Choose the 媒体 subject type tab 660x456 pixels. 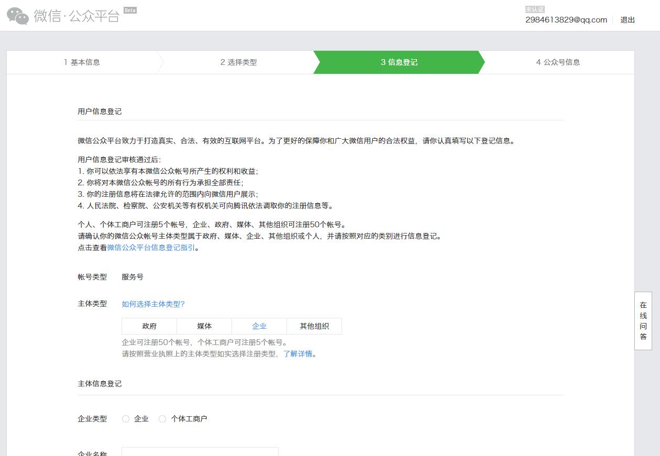click(x=204, y=326)
